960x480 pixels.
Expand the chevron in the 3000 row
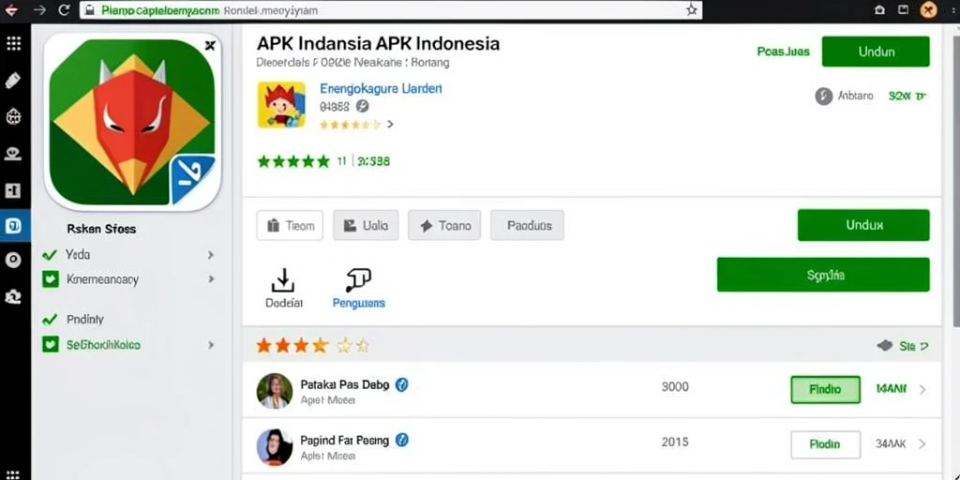(922, 389)
